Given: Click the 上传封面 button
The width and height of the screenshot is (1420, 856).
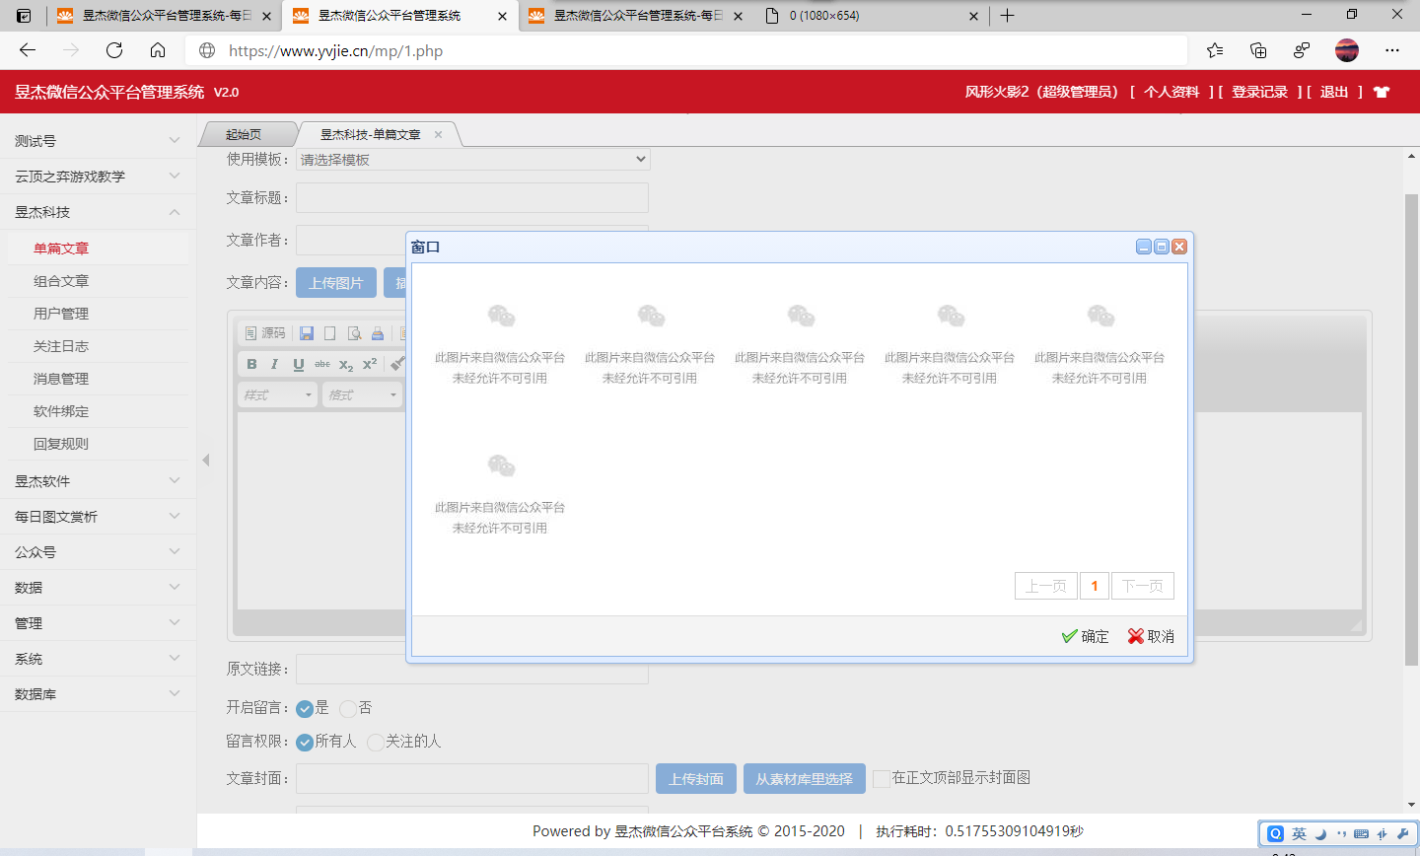Looking at the screenshot, I should [696, 779].
